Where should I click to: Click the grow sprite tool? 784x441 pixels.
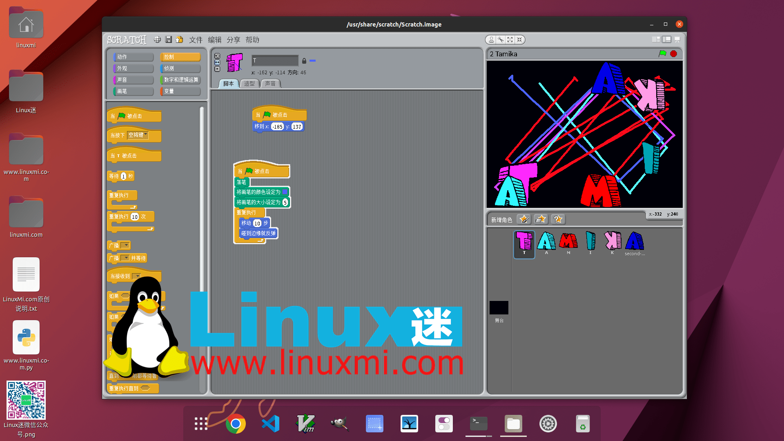510,40
